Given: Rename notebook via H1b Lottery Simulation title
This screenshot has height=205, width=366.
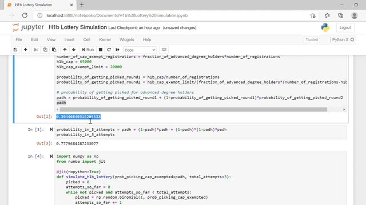Looking at the screenshot, I should (78, 27).
